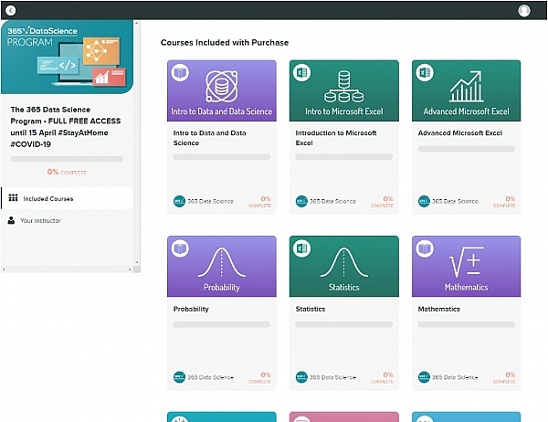Click Excel badge on Intro to Excel card
548x422 pixels.
301,71
